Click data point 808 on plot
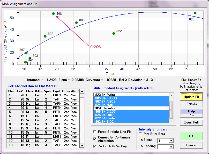This screenshot has width=209, height=155. [53, 14]
